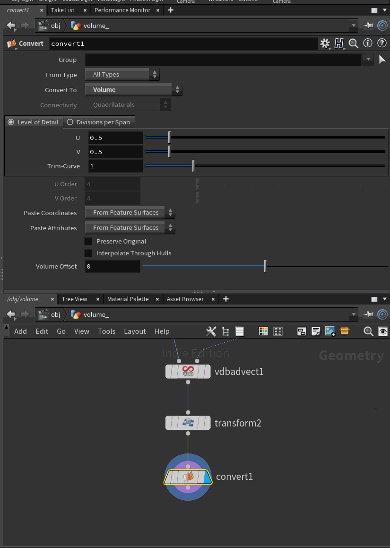Click the Houdini H help-card icon
The height and width of the screenshot is (548, 390).
pyautogui.click(x=339, y=43)
